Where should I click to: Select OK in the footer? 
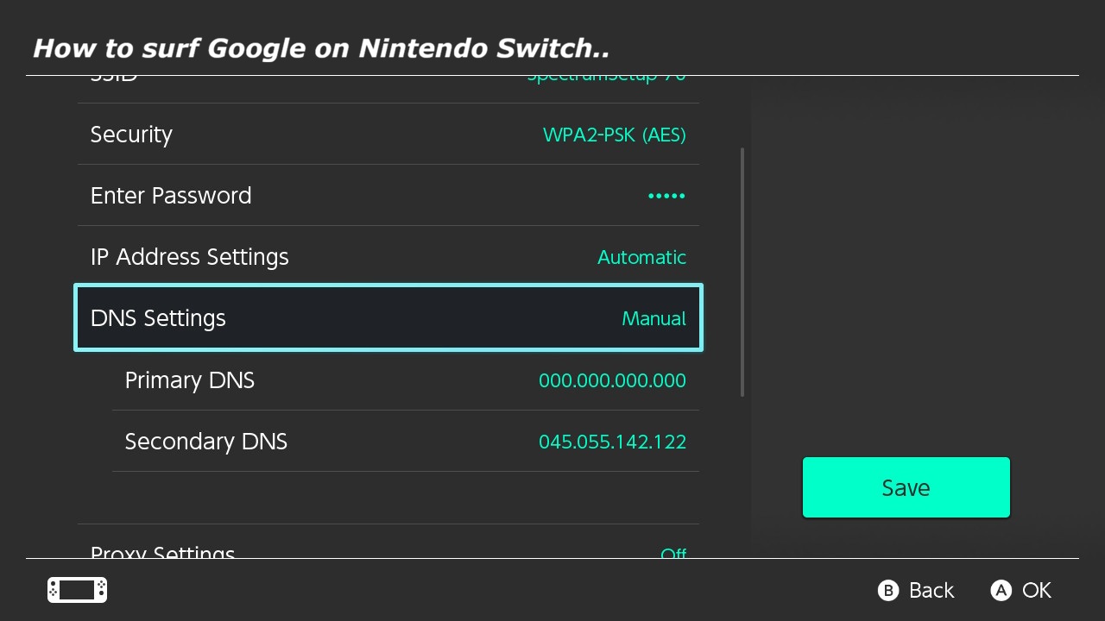1037,590
